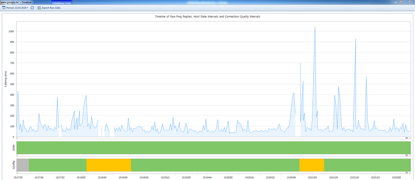Click the calendar icon beside Period

(4, 8)
